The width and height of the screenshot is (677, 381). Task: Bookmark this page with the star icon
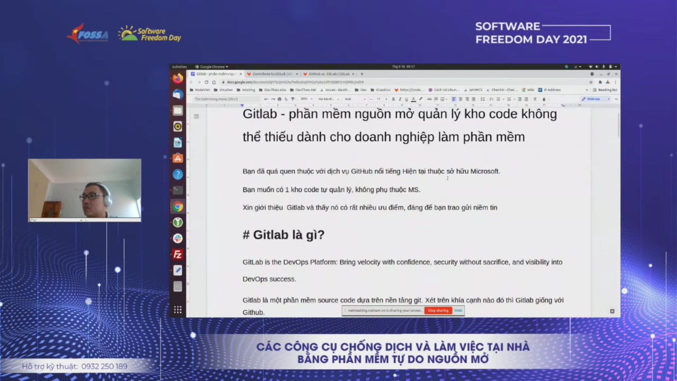(x=591, y=82)
